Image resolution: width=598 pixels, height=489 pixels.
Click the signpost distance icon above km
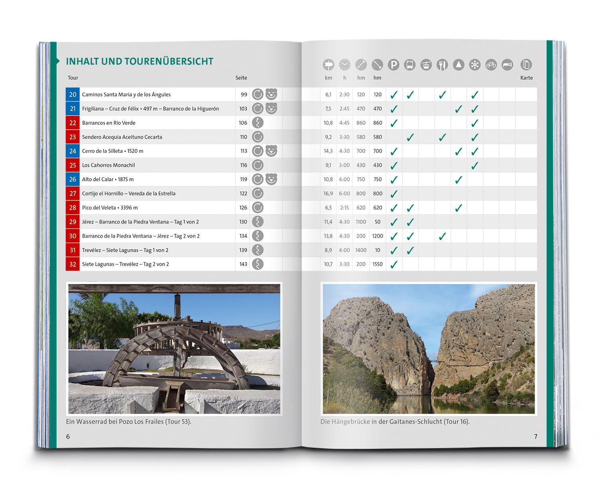point(329,65)
